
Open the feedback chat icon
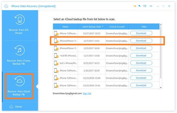pyautogui.click(x=145, y=6)
